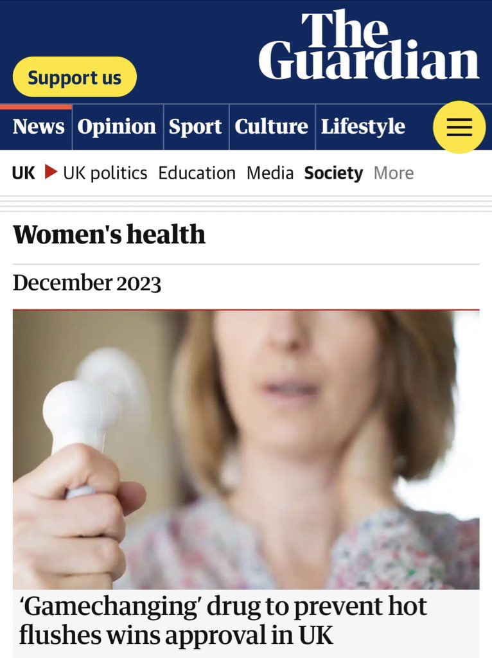Viewport: 492px width, 658px height.
Task: Click the December 2023 date heading
Action: point(87,283)
